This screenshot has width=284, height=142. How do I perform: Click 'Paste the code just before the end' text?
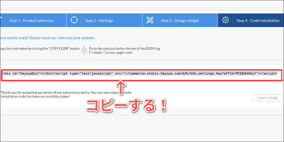[125, 51]
